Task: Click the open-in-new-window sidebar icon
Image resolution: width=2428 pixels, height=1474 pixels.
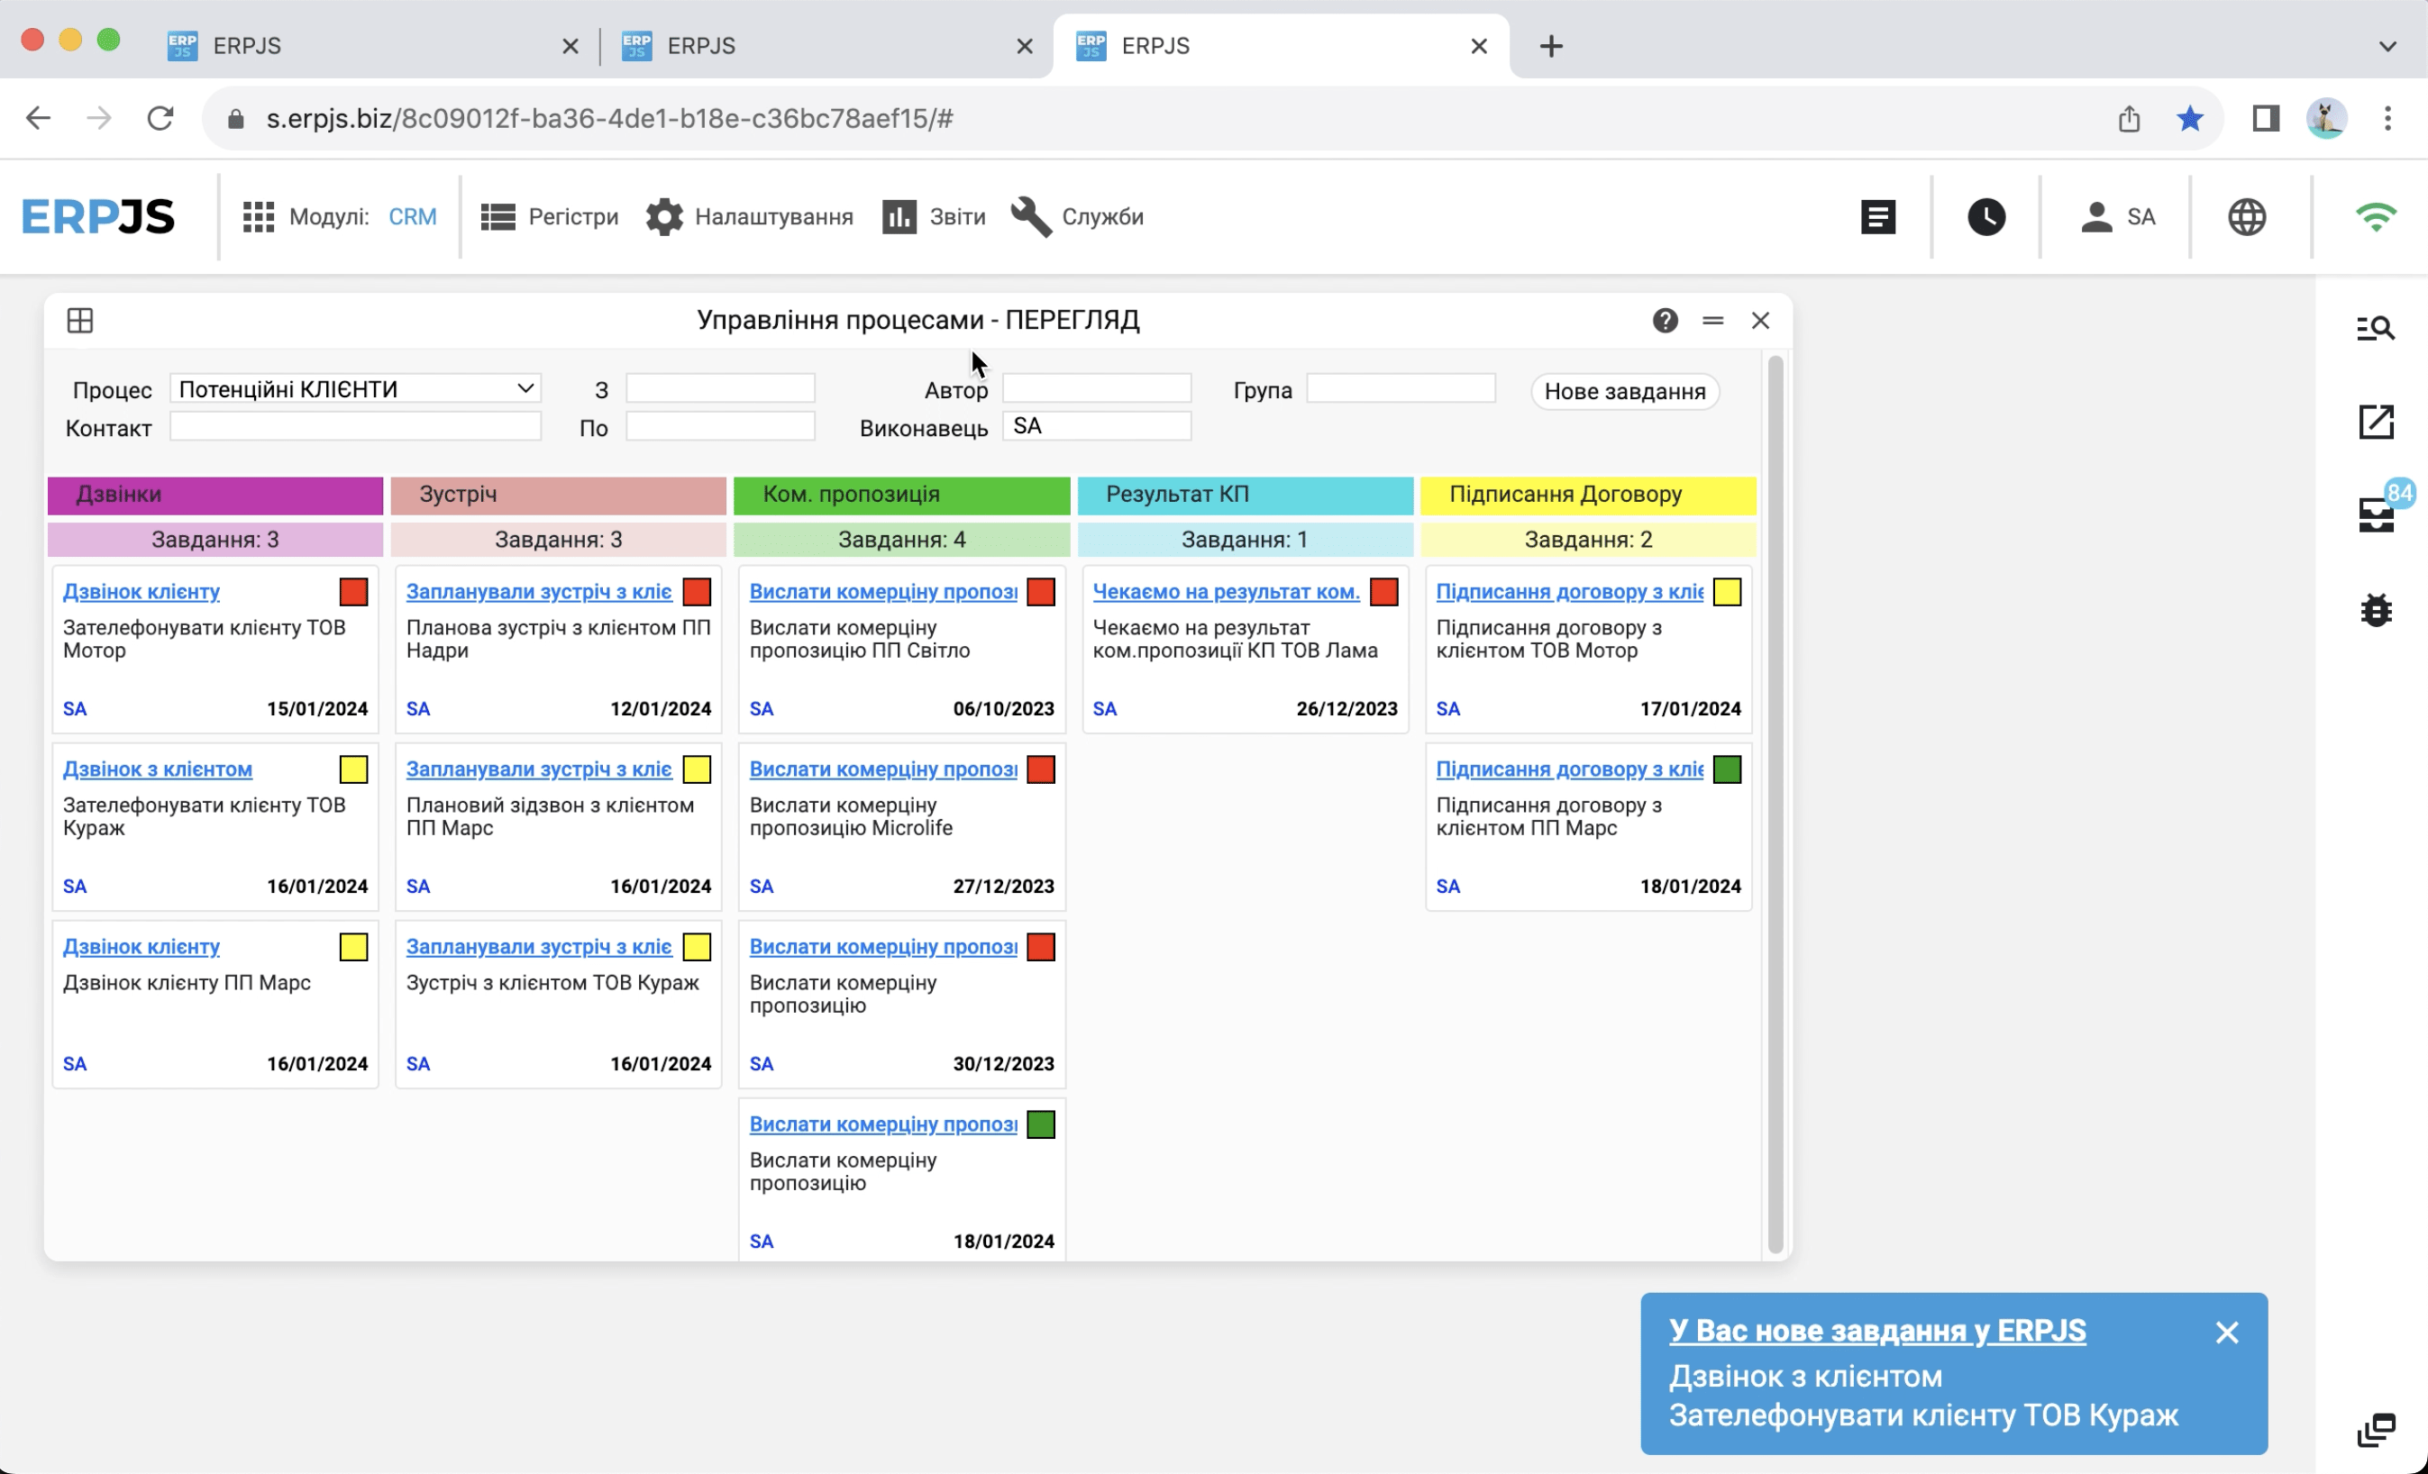Action: (2376, 422)
